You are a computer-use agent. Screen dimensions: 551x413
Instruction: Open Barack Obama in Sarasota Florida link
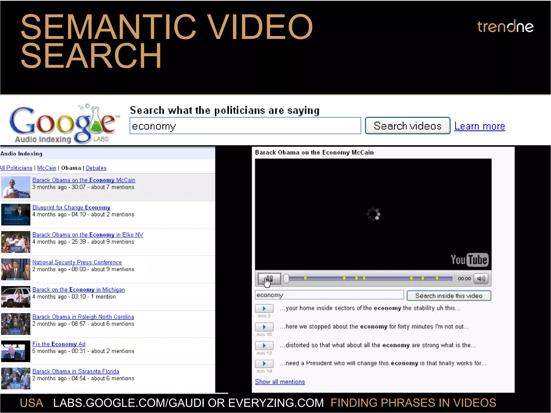76,371
